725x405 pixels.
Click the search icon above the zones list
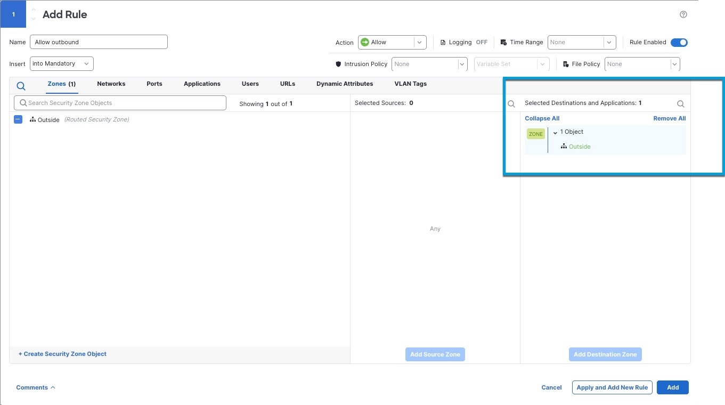pyautogui.click(x=21, y=85)
